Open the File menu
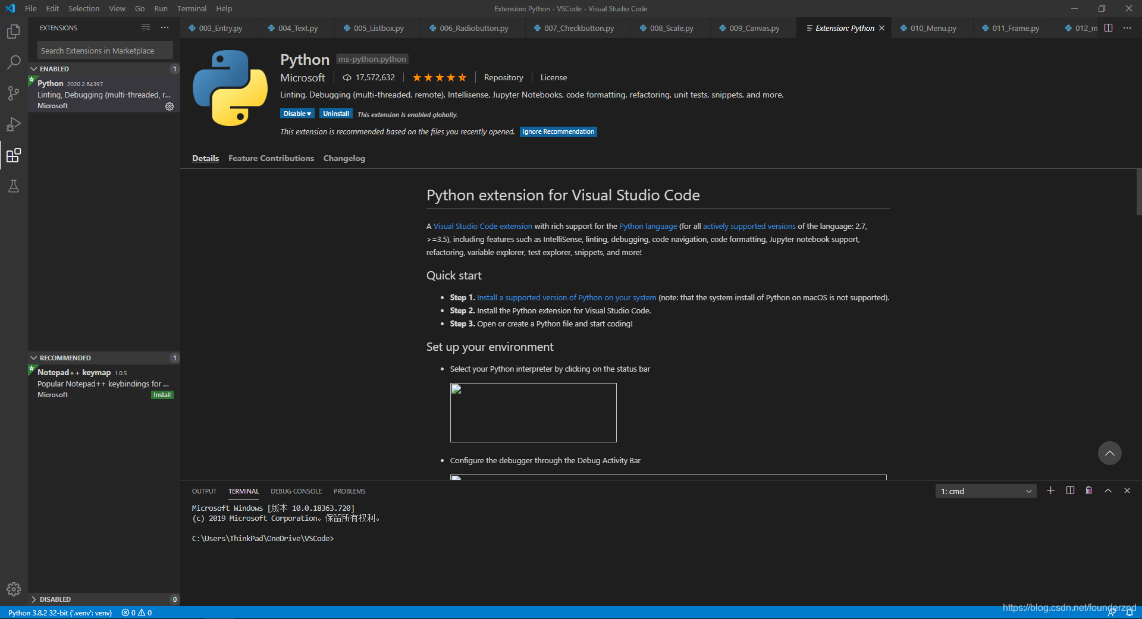Viewport: 1142px width, 619px height. click(x=31, y=8)
